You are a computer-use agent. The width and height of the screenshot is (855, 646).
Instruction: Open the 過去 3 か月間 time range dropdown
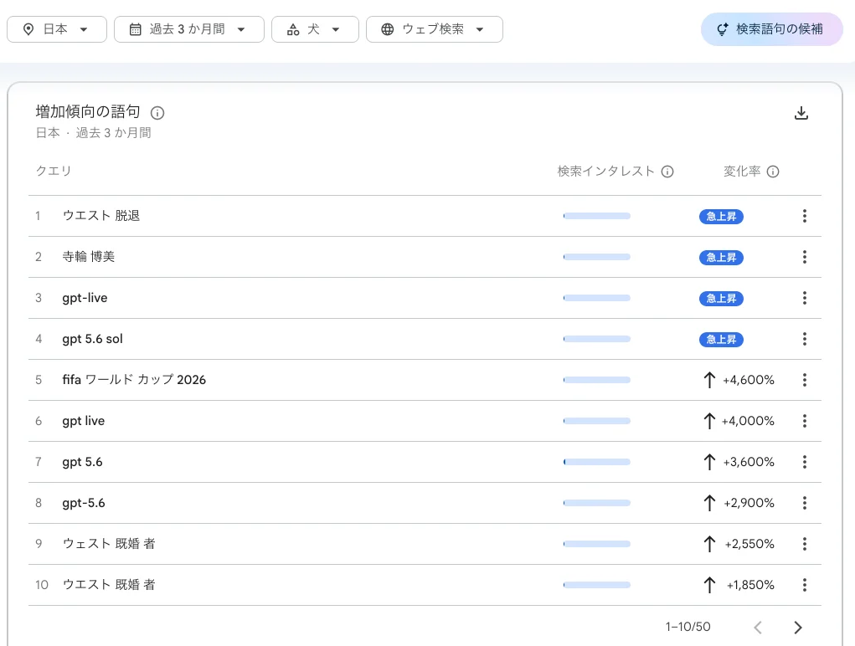189,29
